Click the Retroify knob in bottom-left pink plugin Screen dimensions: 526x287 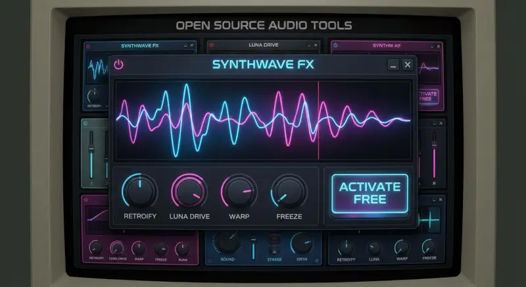pyautogui.click(x=95, y=248)
